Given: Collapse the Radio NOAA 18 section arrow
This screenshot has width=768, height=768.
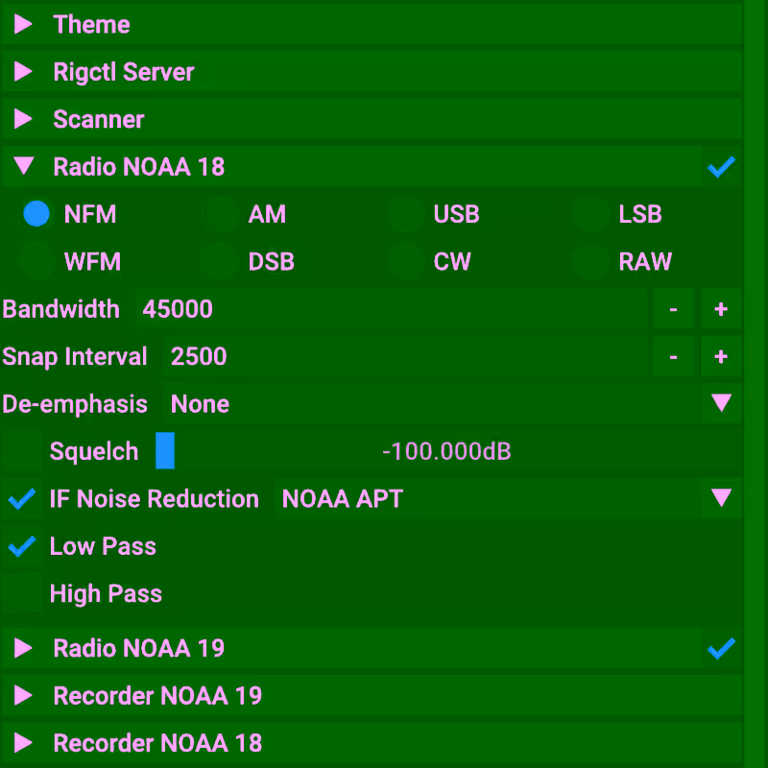Looking at the screenshot, I should 23,166.
